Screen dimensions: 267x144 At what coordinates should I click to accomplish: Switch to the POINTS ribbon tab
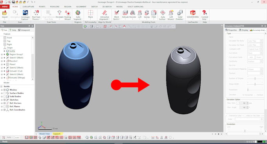click(42, 7)
